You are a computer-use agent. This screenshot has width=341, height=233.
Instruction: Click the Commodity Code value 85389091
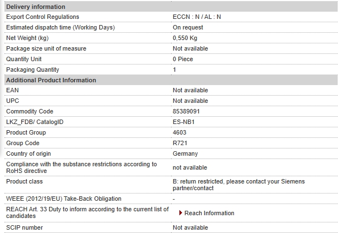(x=186, y=111)
